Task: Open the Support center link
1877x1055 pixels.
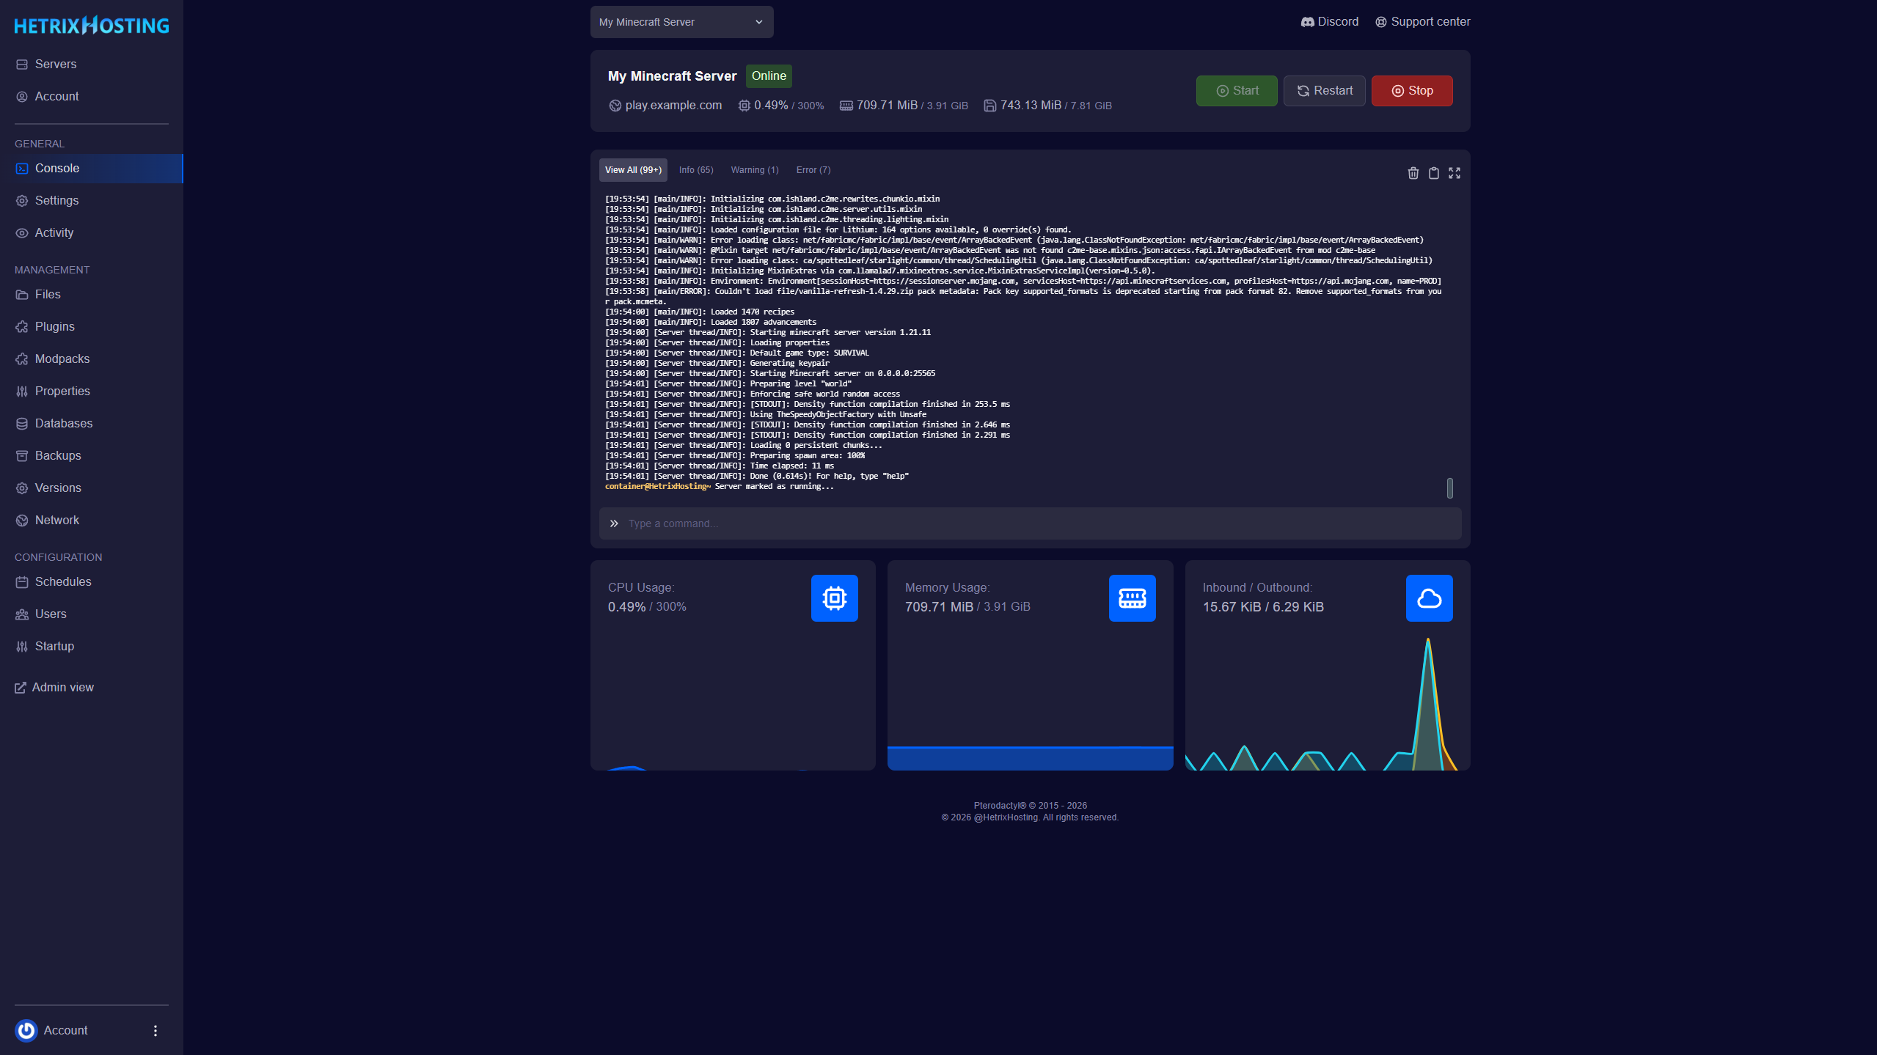Action: [1422, 22]
